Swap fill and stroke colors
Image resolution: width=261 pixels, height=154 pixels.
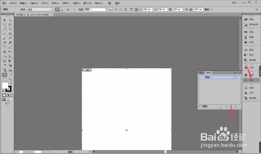point(11,83)
